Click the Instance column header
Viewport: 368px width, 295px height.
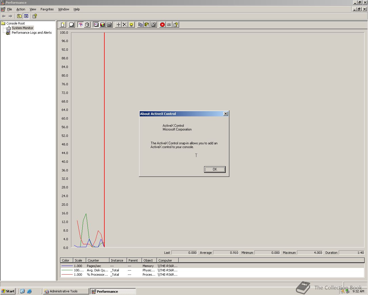tap(118, 260)
